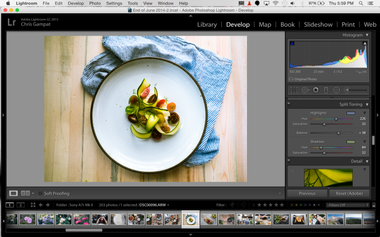The image size is (380, 237).
Task: Switch to the Slideshow module
Action: click(318, 25)
